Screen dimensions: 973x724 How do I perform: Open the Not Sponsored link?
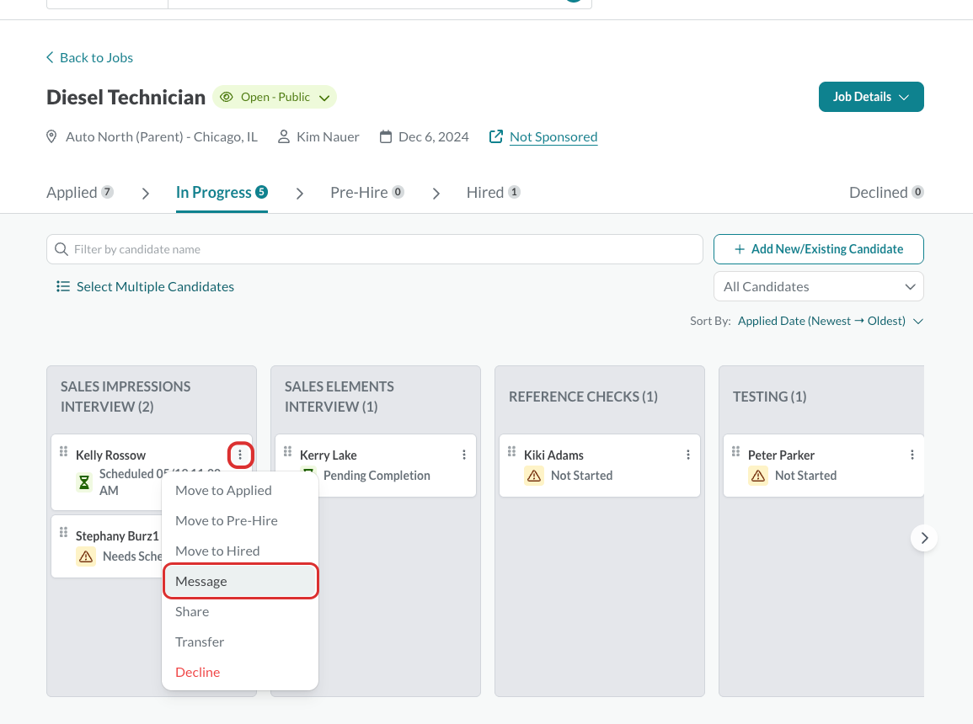click(553, 137)
